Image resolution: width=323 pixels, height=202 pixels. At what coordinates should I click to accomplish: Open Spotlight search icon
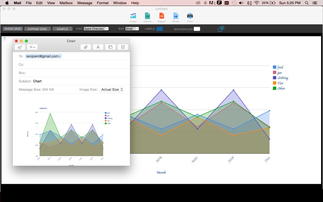click(x=306, y=3)
